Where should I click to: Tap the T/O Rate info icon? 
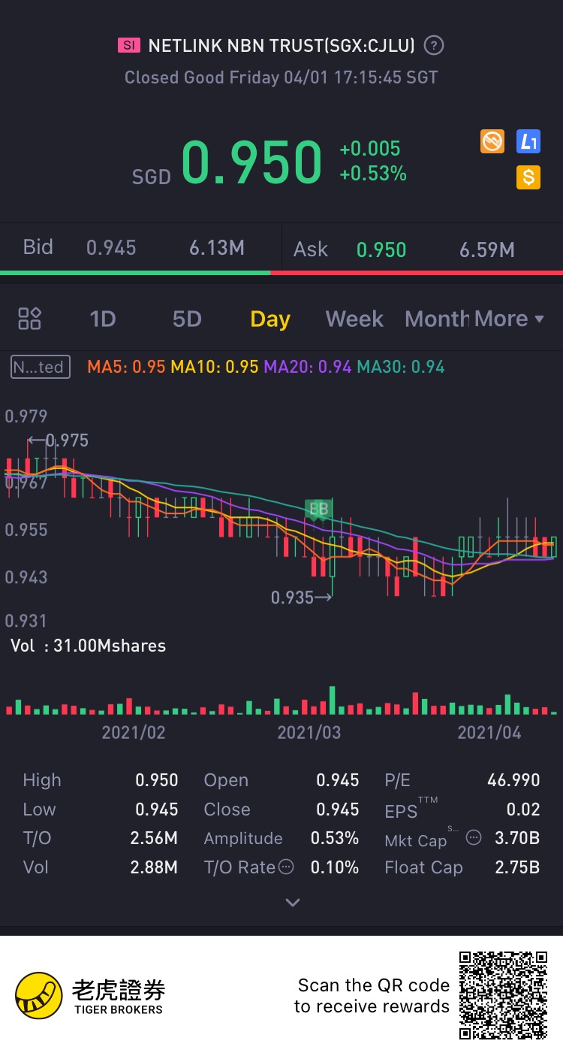286,867
